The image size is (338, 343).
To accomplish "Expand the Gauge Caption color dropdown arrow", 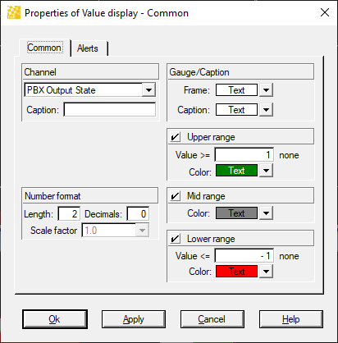I will 266,110.
